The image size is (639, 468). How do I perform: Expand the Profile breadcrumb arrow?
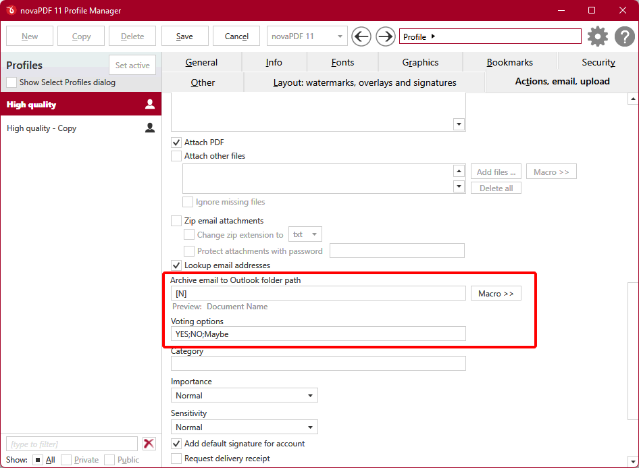click(433, 36)
